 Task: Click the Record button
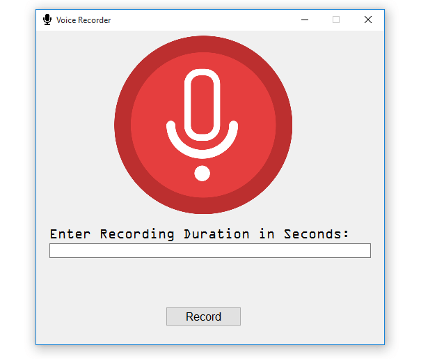point(203,316)
